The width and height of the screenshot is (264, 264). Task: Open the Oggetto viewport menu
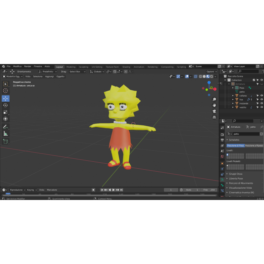[x=60, y=77]
